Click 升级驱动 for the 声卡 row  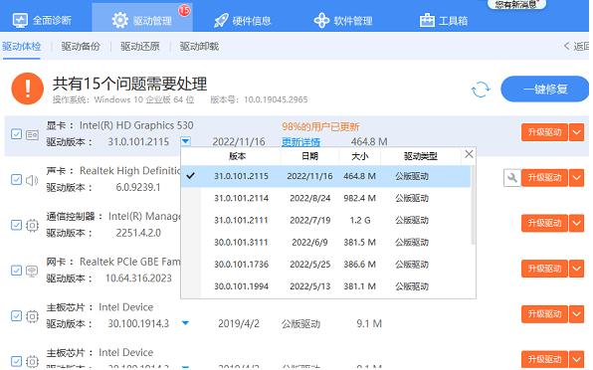(x=544, y=178)
